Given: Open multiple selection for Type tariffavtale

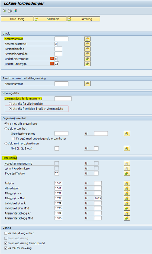Looking at the screenshot, I should click(127, 173).
